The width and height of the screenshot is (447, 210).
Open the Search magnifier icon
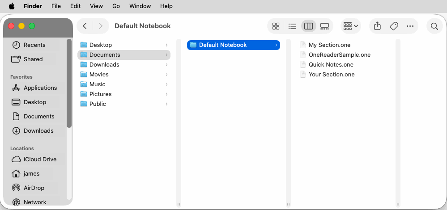coord(434,26)
